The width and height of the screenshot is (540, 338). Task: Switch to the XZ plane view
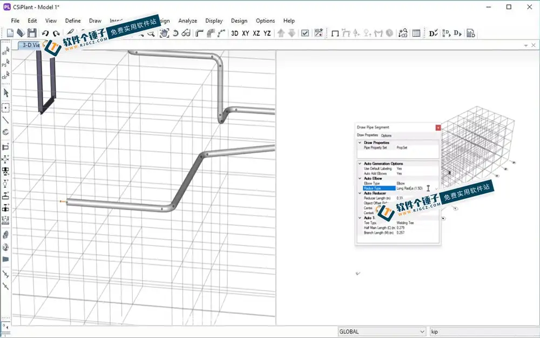point(256,33)
